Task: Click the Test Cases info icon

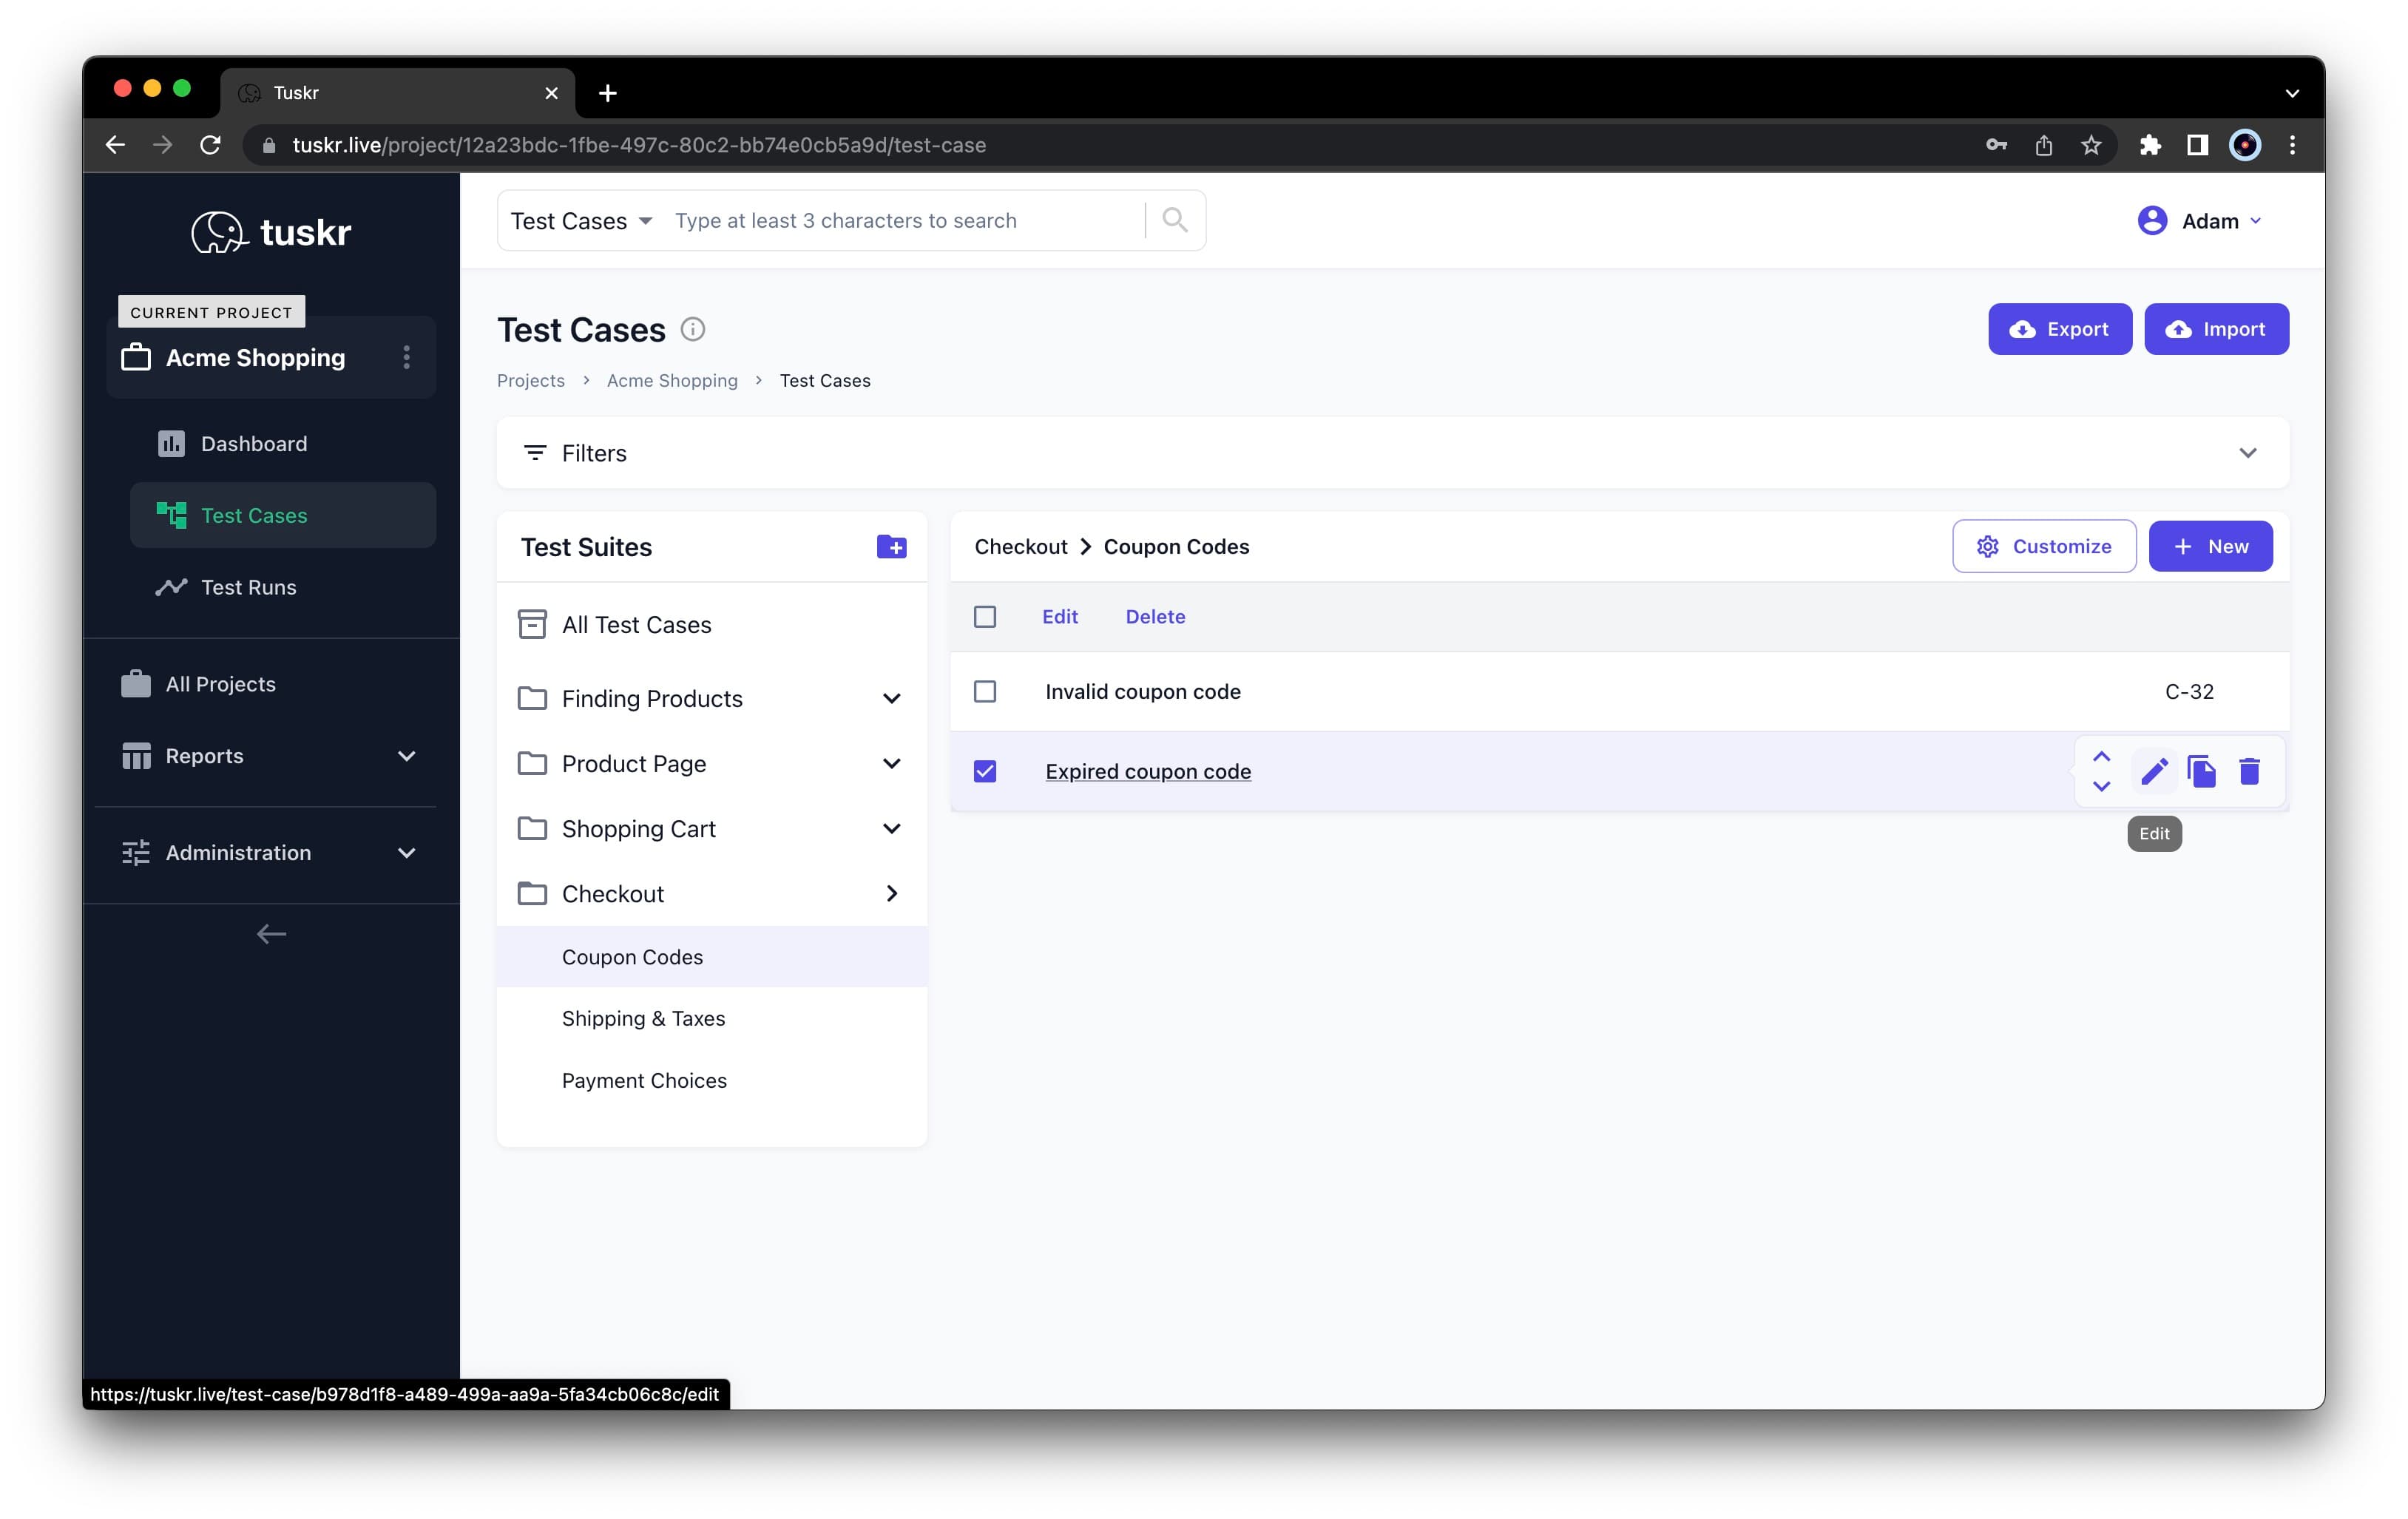Action: tap(692, 329)
